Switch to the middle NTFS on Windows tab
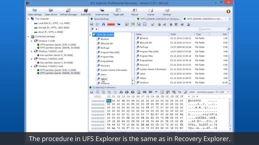 pos(159,19)
